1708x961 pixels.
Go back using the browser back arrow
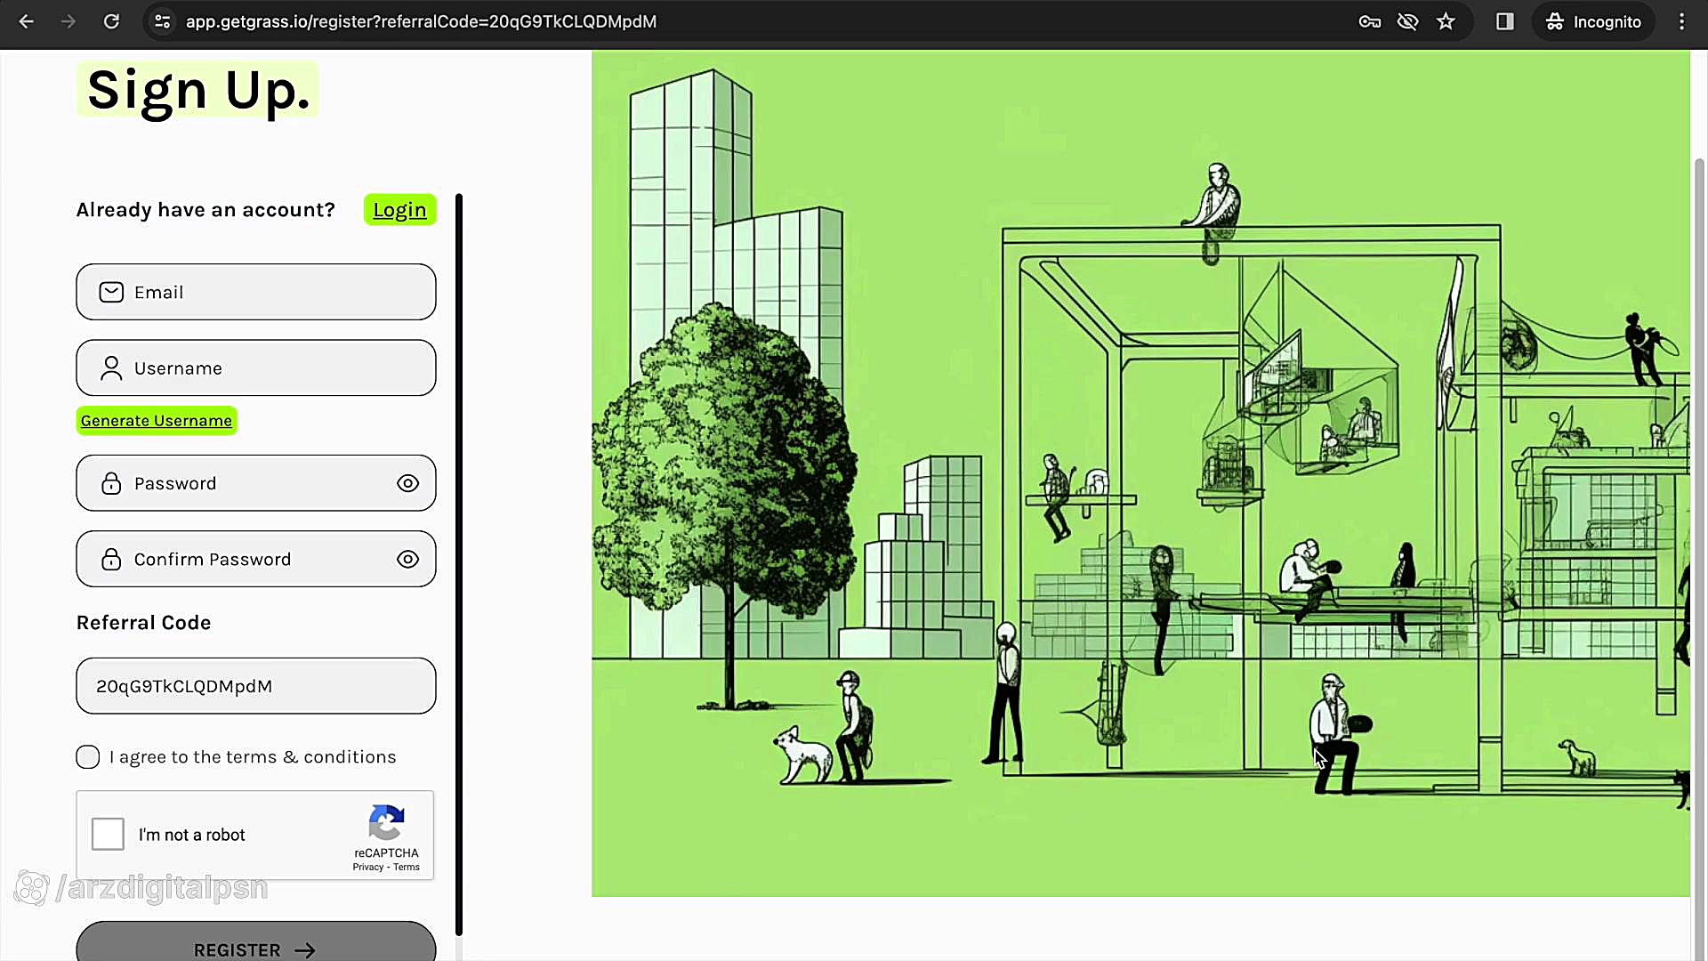[x=27, y=21]
